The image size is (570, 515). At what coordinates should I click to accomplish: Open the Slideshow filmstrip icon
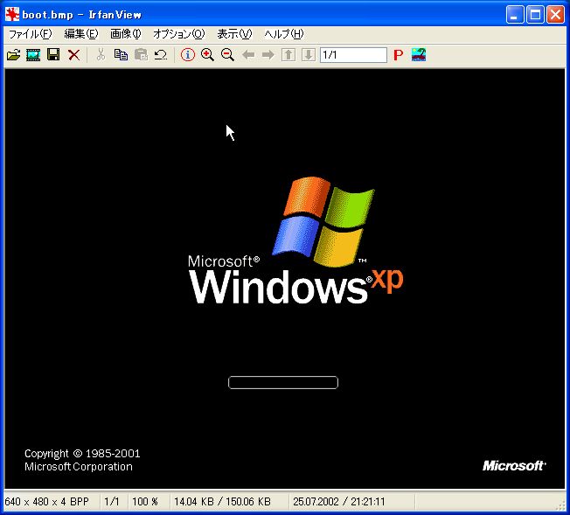(x=33, y=55)
